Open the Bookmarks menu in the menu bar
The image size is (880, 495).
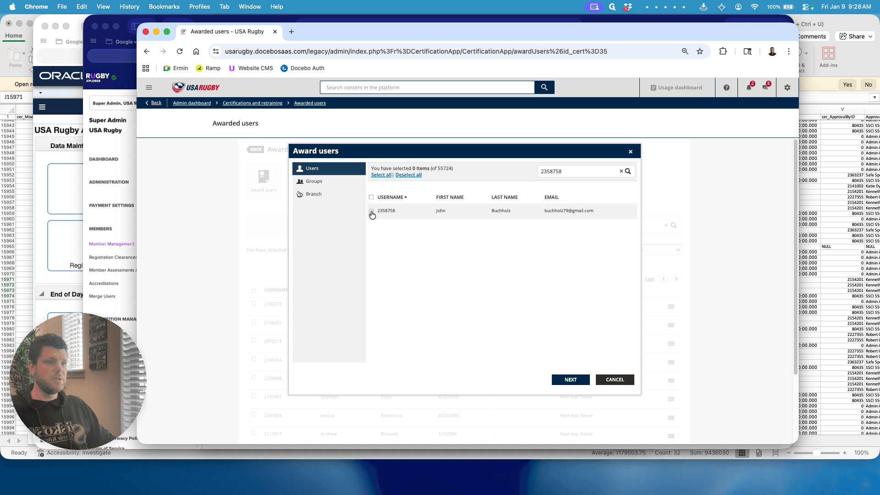click(164, 7)
